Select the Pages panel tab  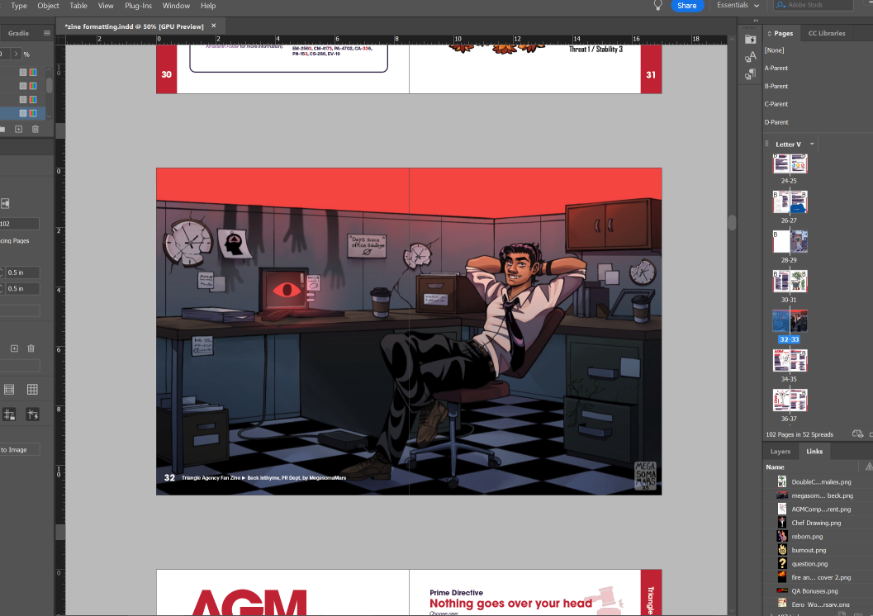pos(783,33)
